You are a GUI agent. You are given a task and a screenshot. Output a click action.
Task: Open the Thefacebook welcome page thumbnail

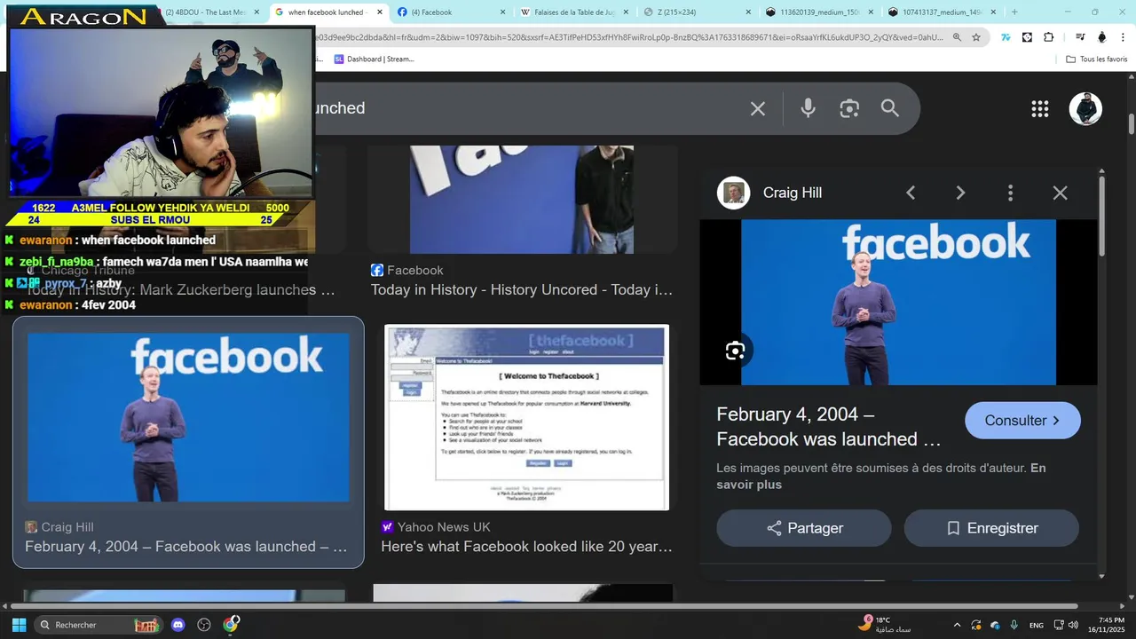click(x=526, y=417)
